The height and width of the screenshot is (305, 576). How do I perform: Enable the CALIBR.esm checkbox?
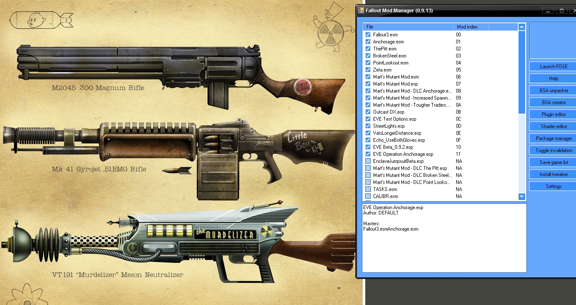(368, 196)
